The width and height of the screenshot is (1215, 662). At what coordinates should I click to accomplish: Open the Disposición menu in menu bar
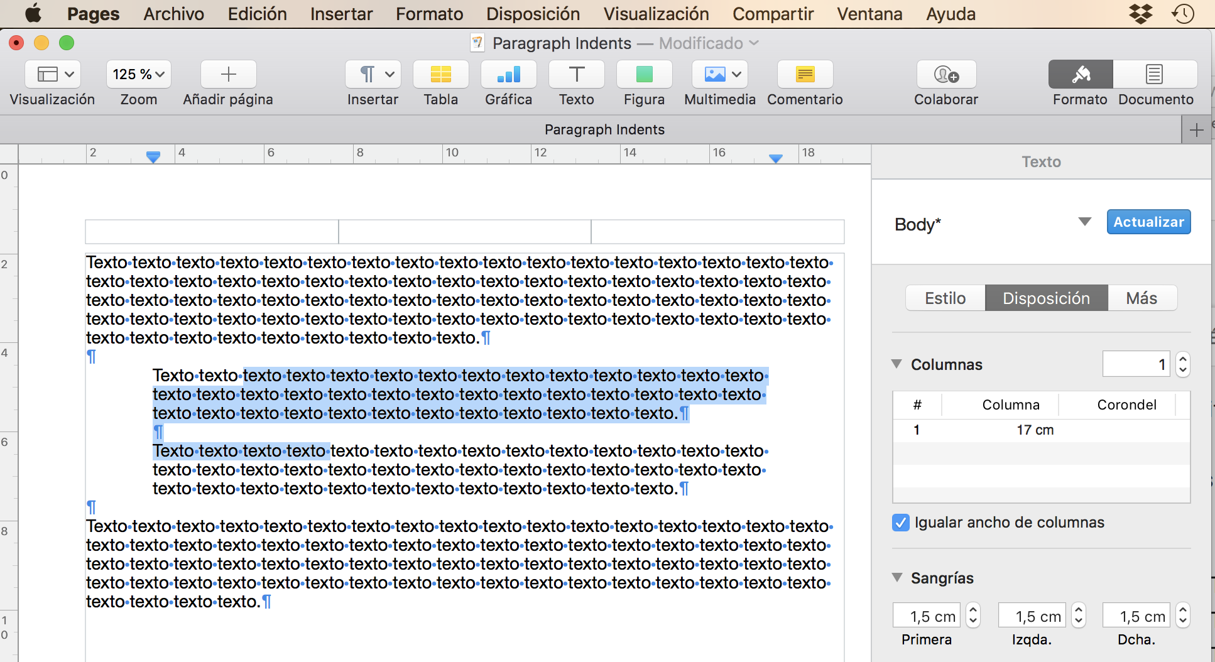pos(533,14)
